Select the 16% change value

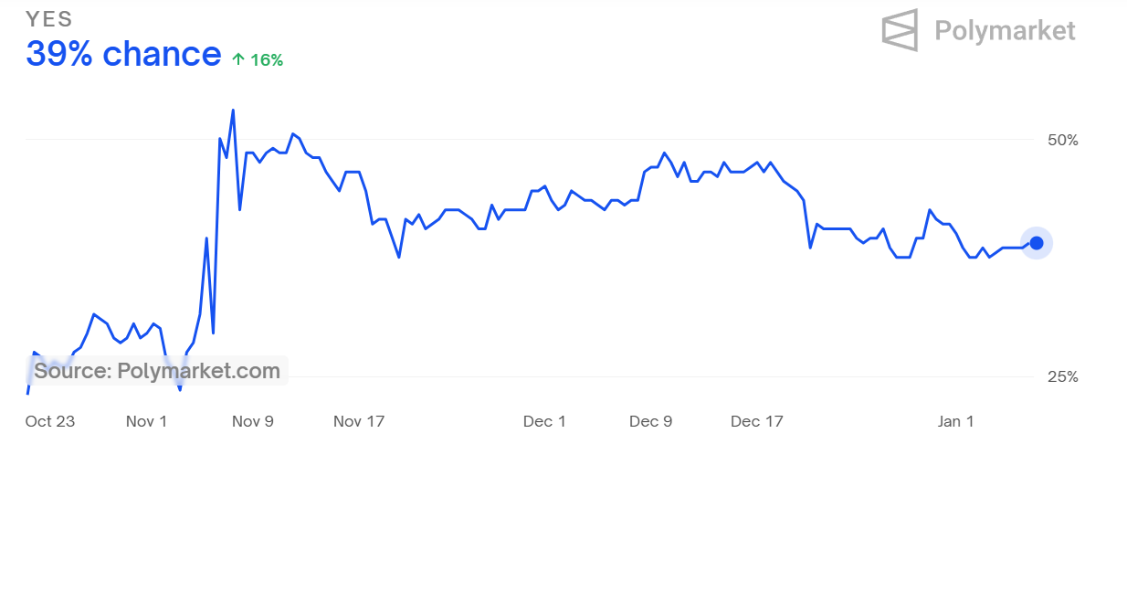[x=267, y=60]
